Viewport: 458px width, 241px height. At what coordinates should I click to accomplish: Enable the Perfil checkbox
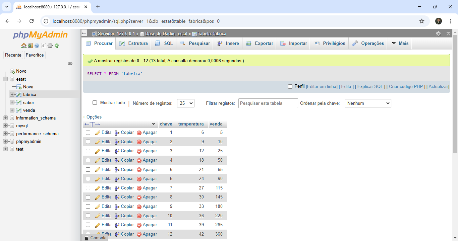[290, 86]
